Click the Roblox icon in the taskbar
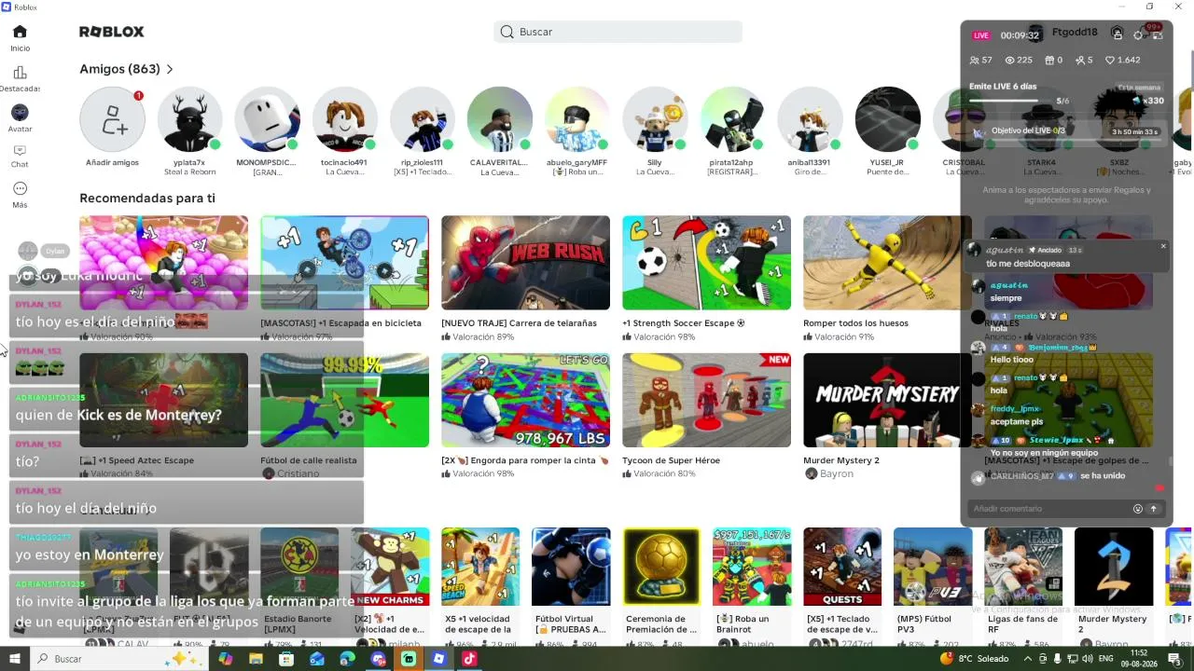 pyautogui.click(x=438, y=659)
